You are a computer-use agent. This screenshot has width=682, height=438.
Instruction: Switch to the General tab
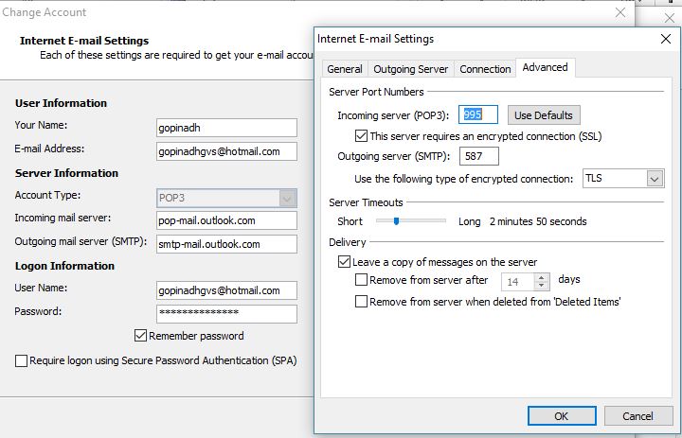click(x=345, y=69)
